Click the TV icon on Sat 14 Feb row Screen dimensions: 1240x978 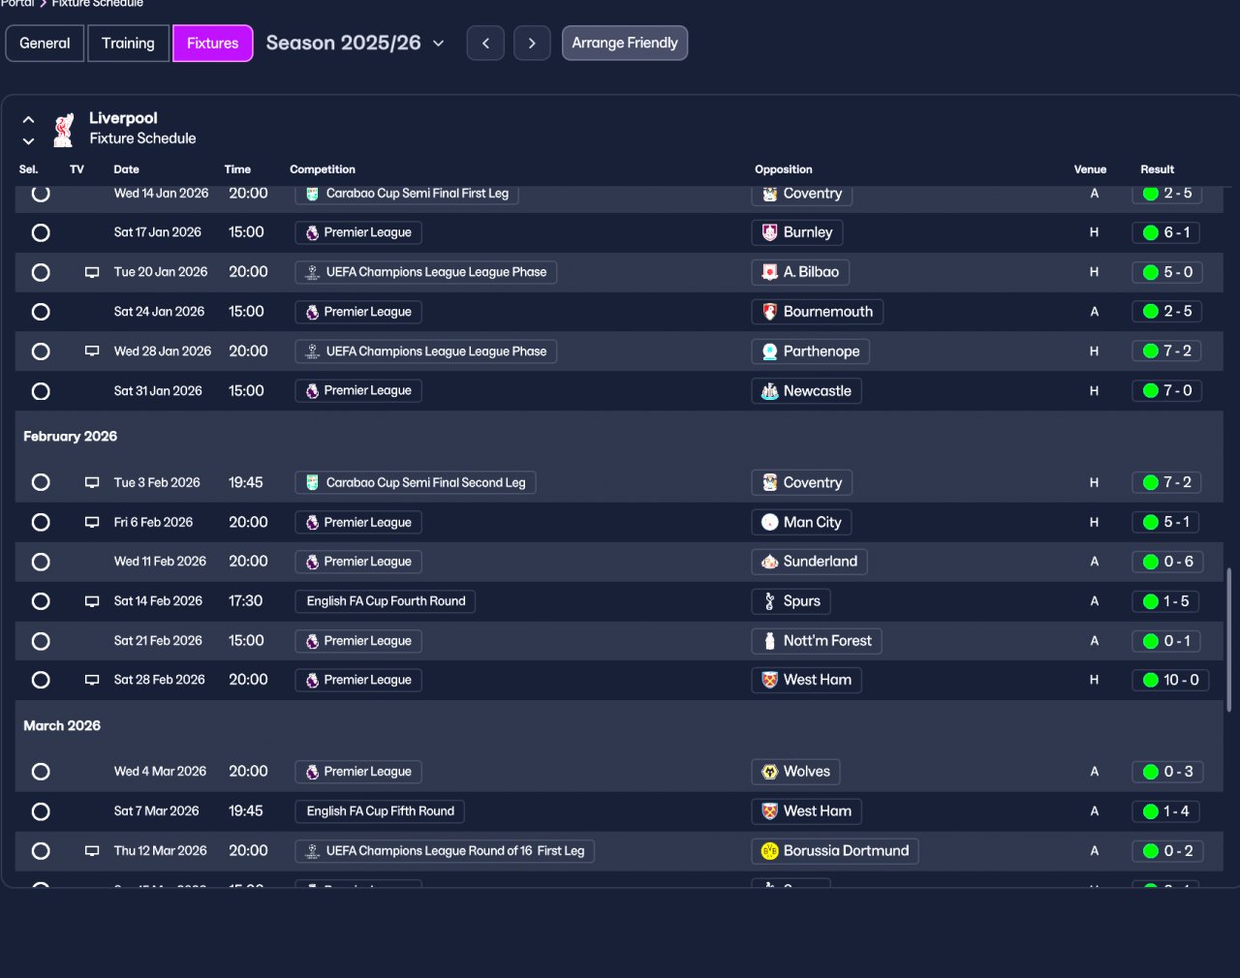click(92, 601)
